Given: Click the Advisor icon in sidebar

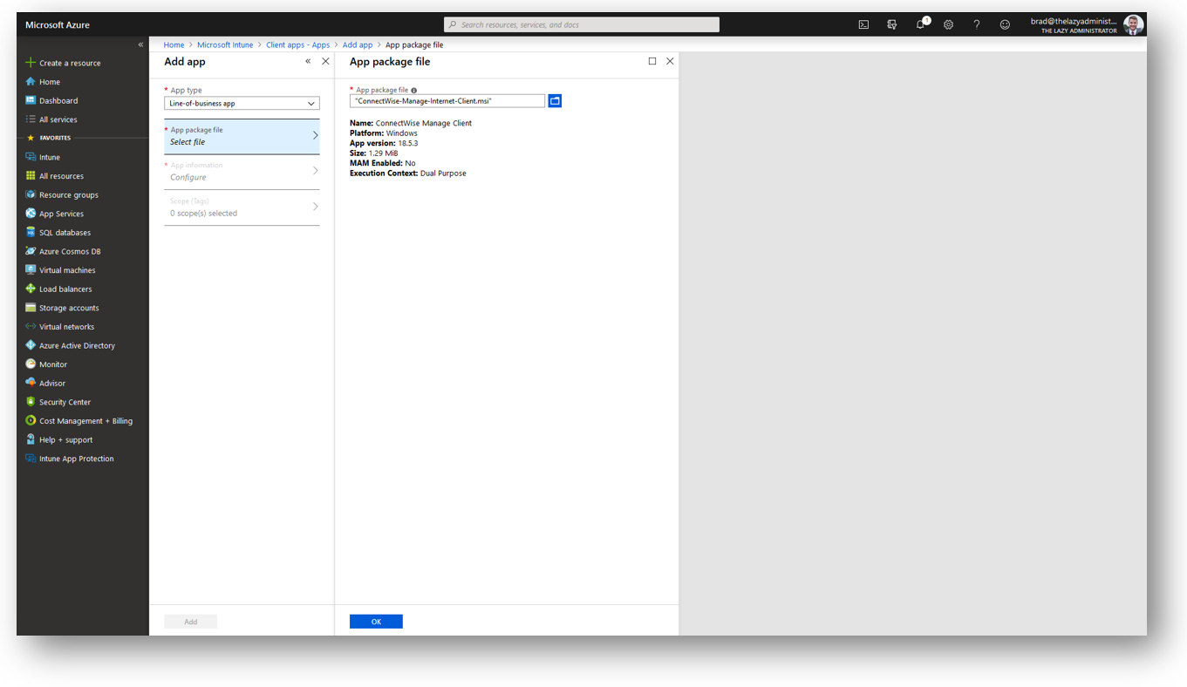Looking at the screenshot, I should click(31, 383).
